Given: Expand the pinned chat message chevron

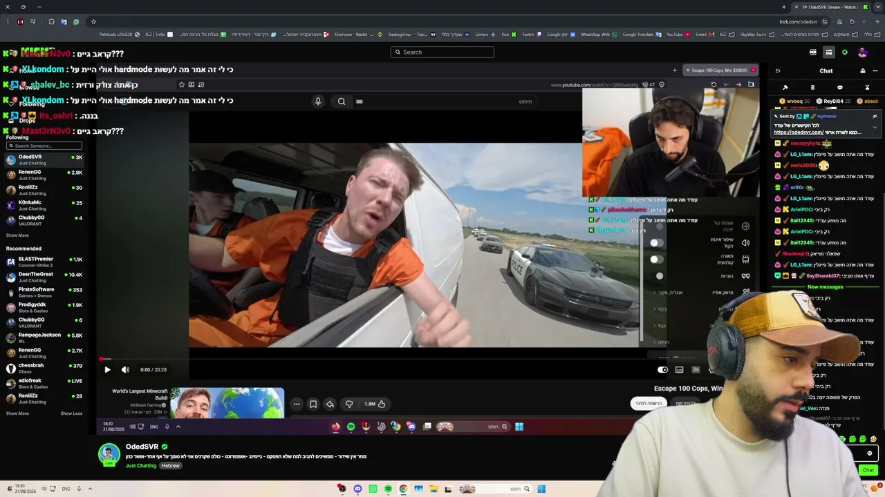Looking at the screenshot, I should click(875, 127).
